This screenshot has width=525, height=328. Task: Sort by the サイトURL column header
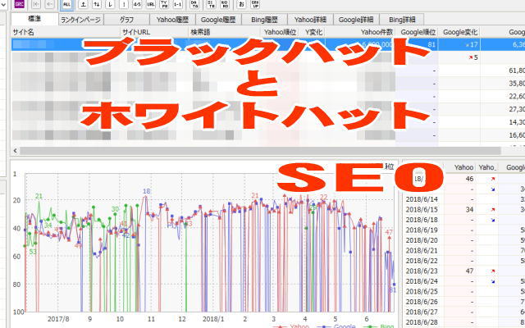155,32
